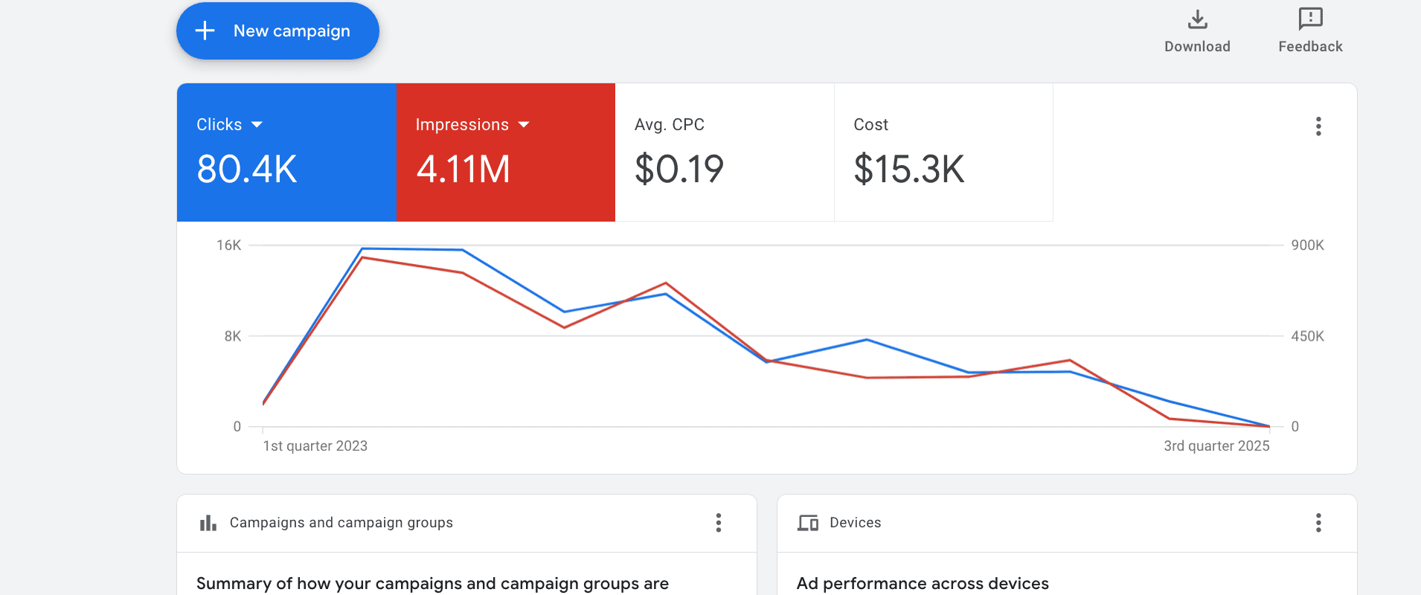1421x595 pixels.
Task: Select the Cost metric tile
Action: point(943,152)
